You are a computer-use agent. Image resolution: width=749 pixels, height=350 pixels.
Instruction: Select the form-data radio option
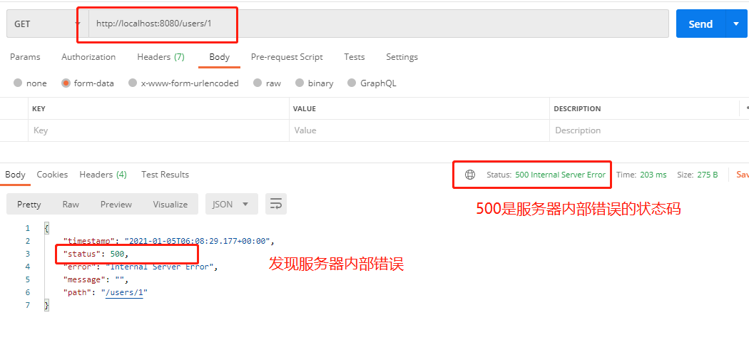[x=66, y=83]
